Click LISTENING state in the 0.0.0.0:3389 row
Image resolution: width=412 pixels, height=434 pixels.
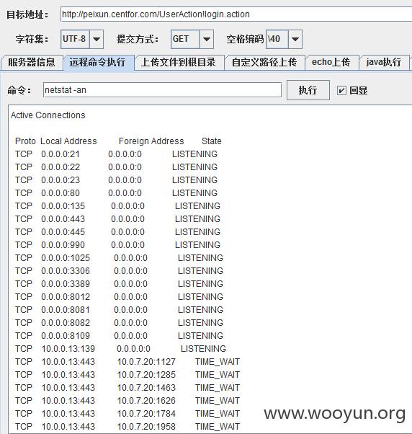tap(200, 284)
